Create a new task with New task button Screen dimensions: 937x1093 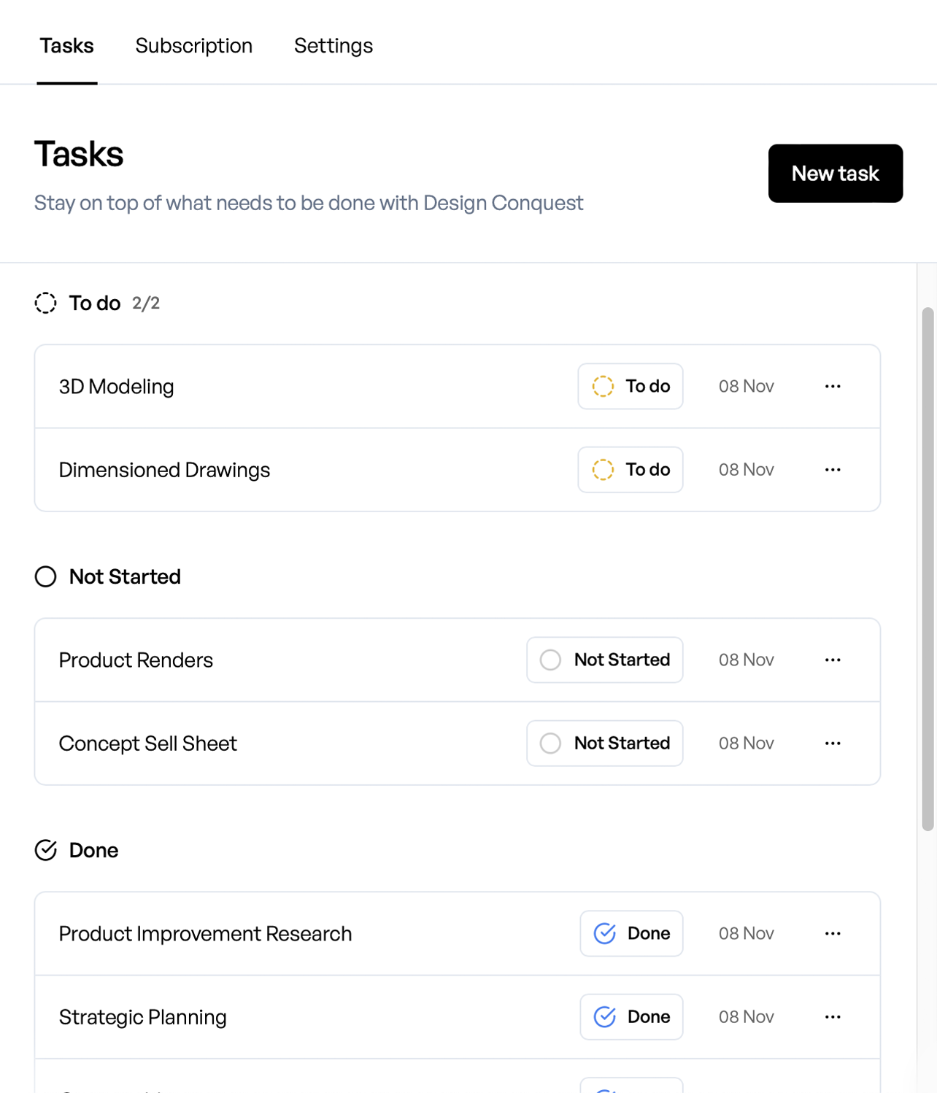(x=836, y=173)
